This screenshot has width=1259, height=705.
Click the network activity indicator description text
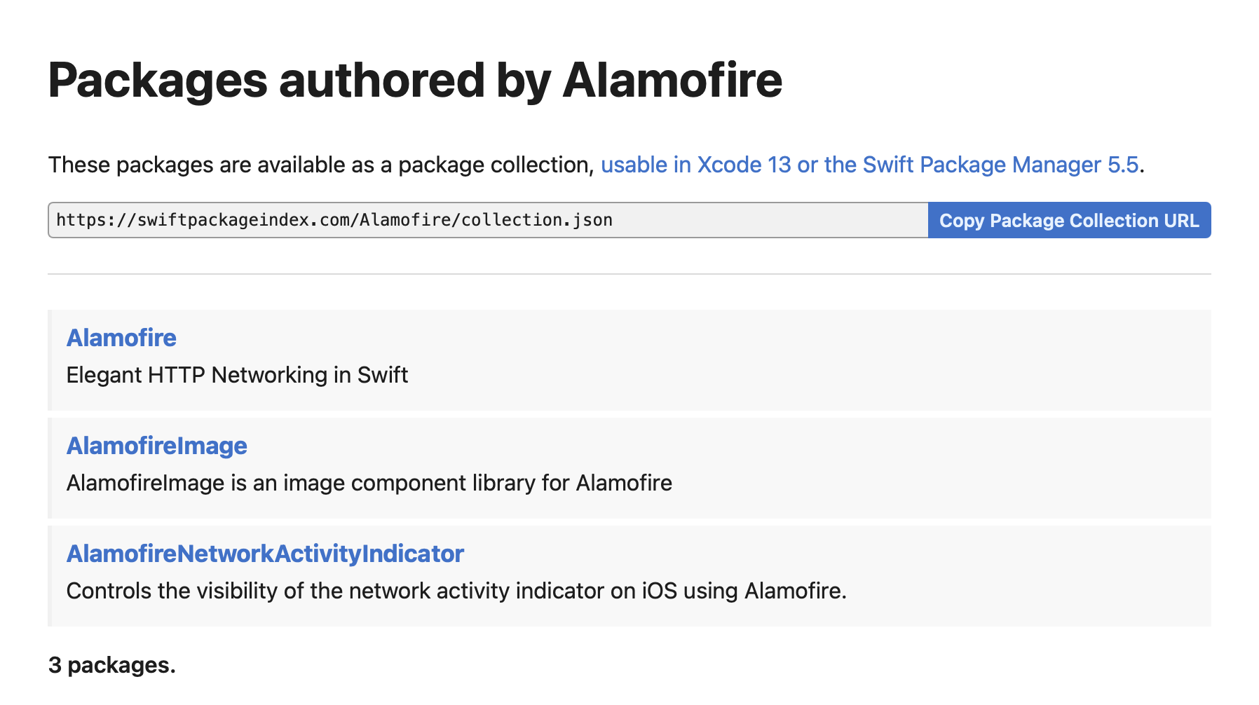[456, 591]
